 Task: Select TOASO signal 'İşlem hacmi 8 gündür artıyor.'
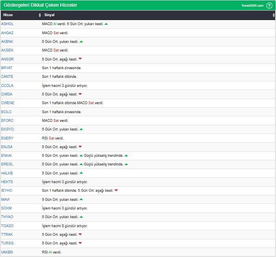point(64,226)
